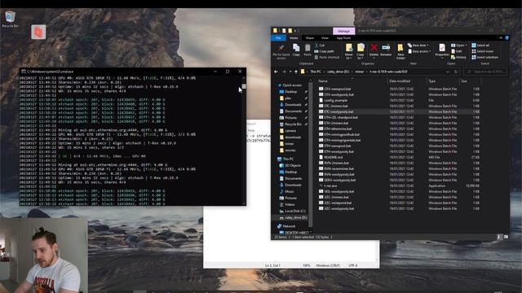Click the Copy path command
This screenshot has width=522, height=293.
pyautogui.click(x=325, y=51)
